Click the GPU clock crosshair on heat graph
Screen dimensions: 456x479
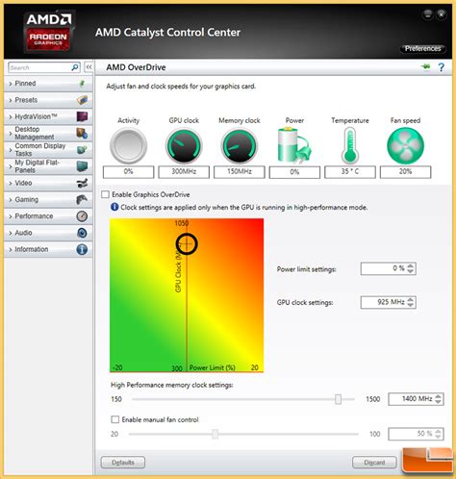[187, 244]
